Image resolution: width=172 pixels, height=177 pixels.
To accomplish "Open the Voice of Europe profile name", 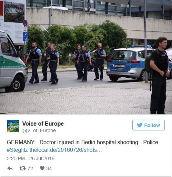I will click(x=43, y=124).
